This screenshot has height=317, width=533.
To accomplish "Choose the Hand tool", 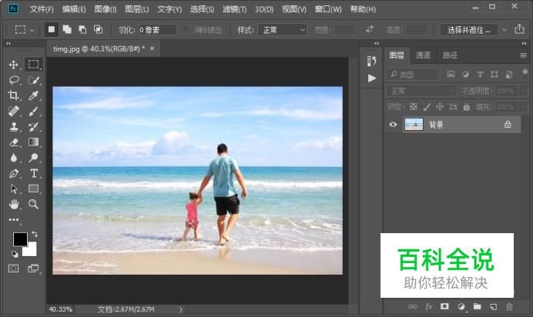I will (x=14, y=204).
